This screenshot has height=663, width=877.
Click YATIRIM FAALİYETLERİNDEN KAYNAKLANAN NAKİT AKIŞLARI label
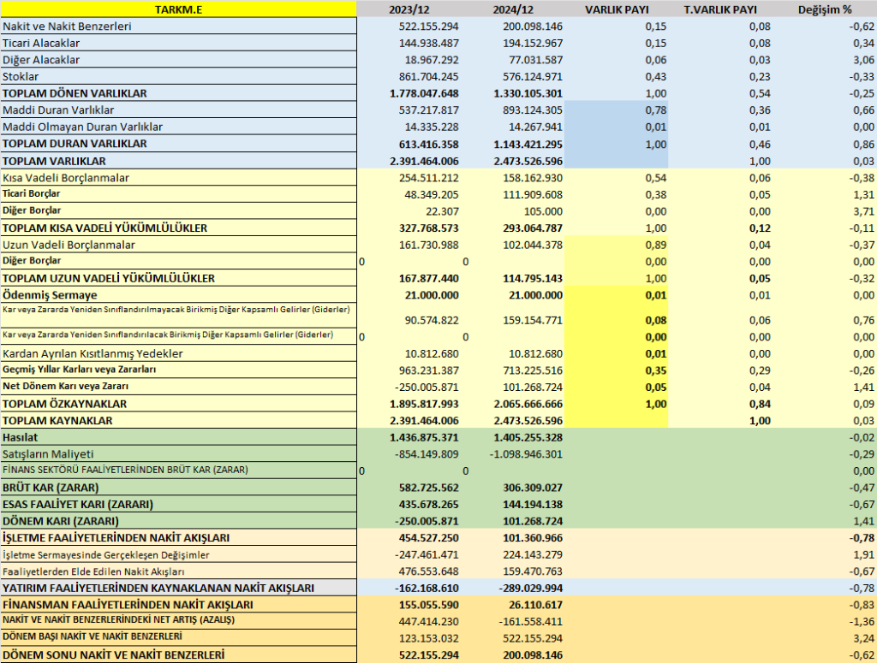(158, 589)
